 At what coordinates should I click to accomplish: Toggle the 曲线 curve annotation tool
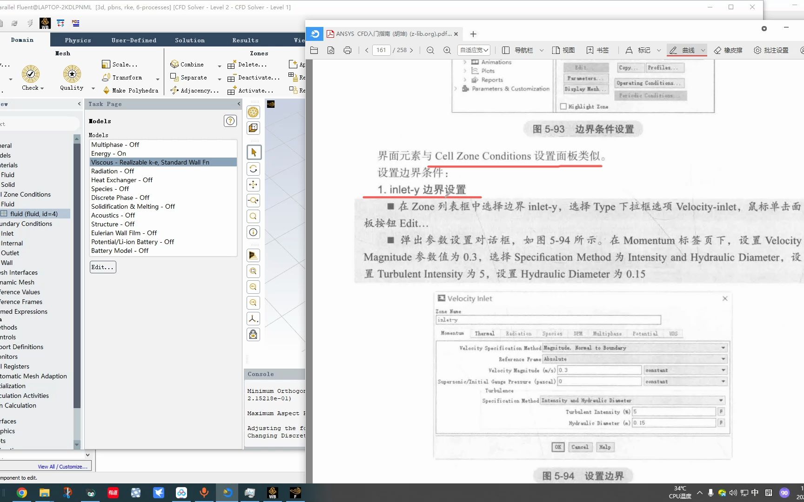click(686, 50)
